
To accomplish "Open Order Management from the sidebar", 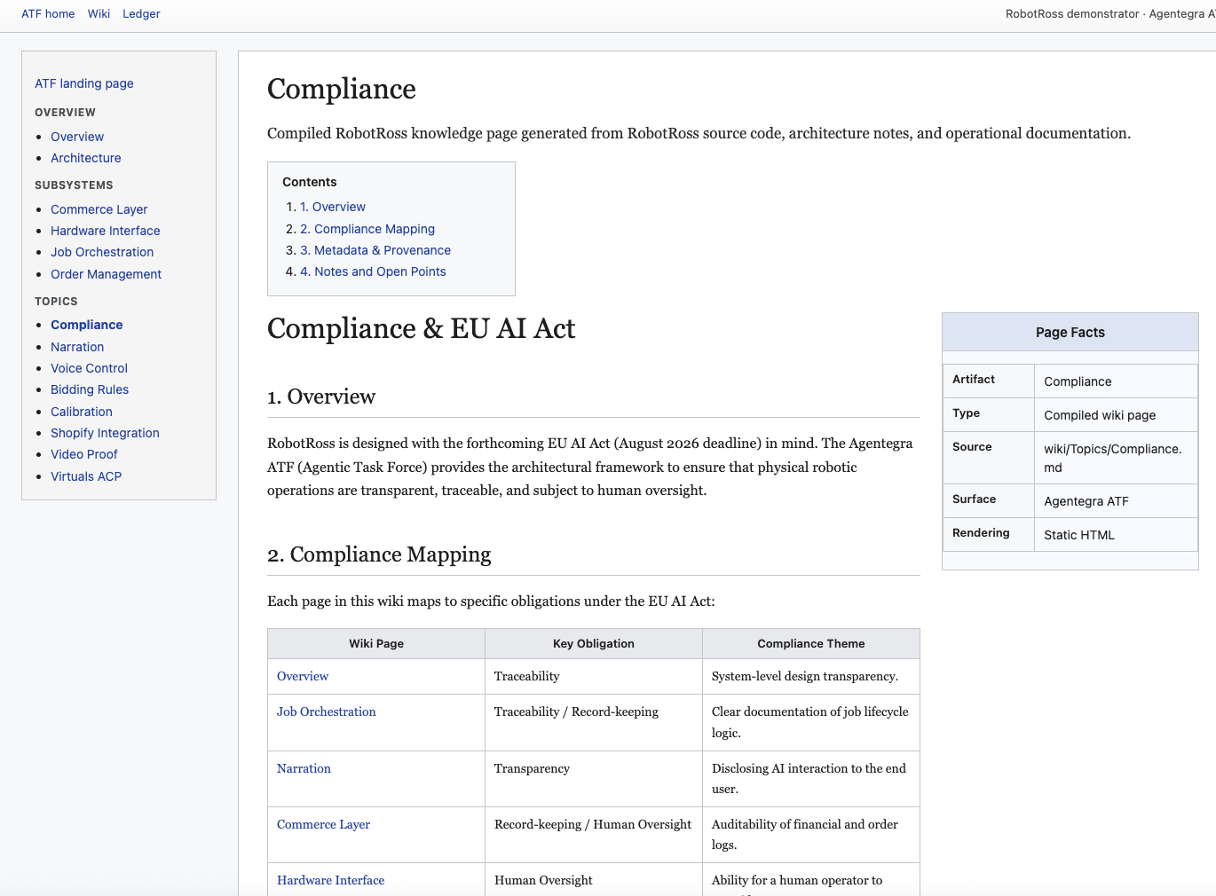I will pyautogui.click(x=106, y=274).
